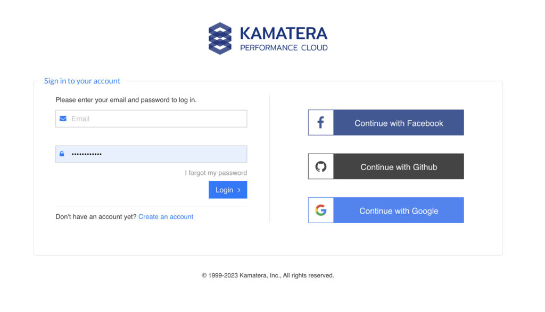Click the Sign in to your account heading
Image resolution: width=545 pixels, height=312 pixels.
[x=82, y=81]
